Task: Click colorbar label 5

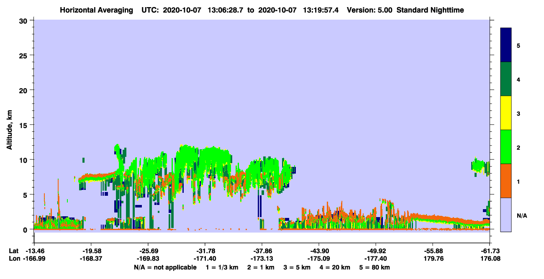Action: point(518,45)
